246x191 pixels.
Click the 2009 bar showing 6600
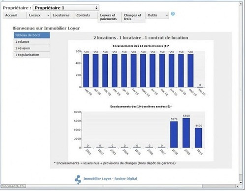[186, 133]
